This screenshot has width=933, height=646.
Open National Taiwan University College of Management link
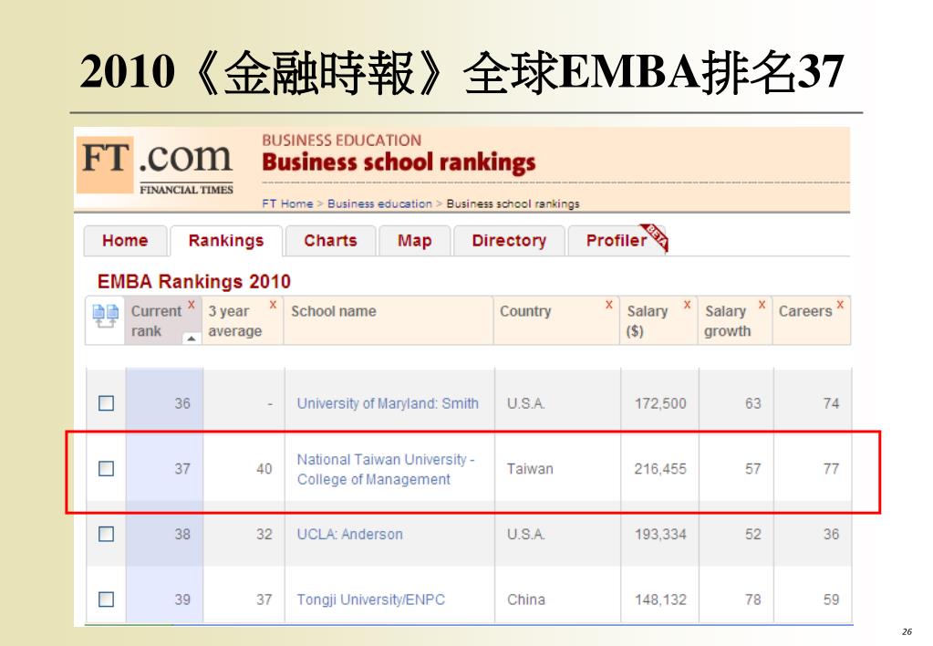[x=386, y=469]
